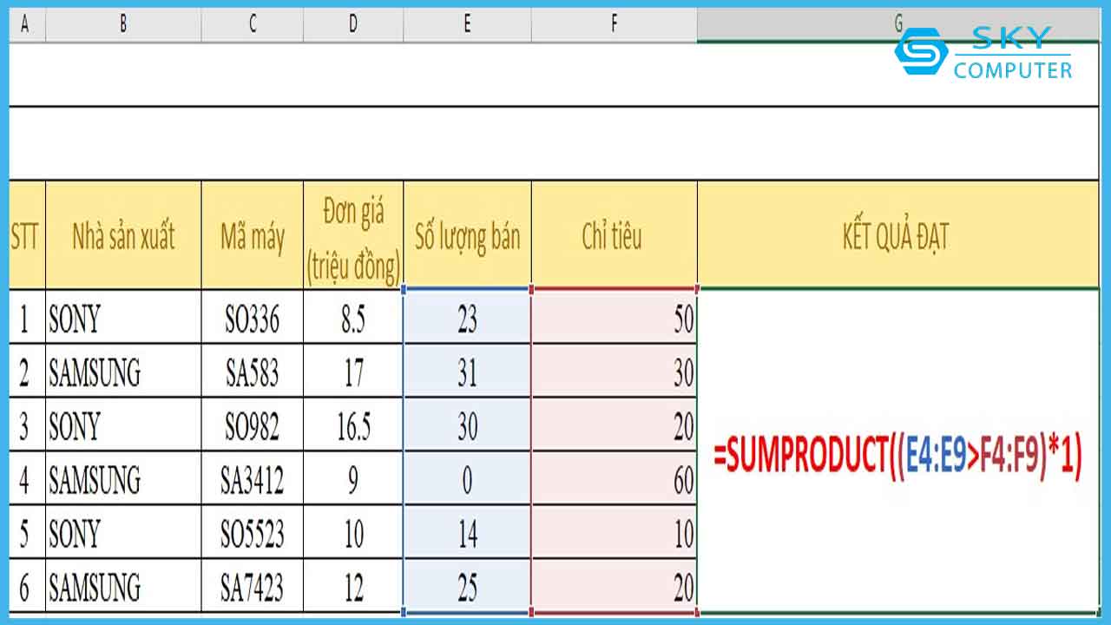
Task: Click quantity sold value 23
Action: 468,317
